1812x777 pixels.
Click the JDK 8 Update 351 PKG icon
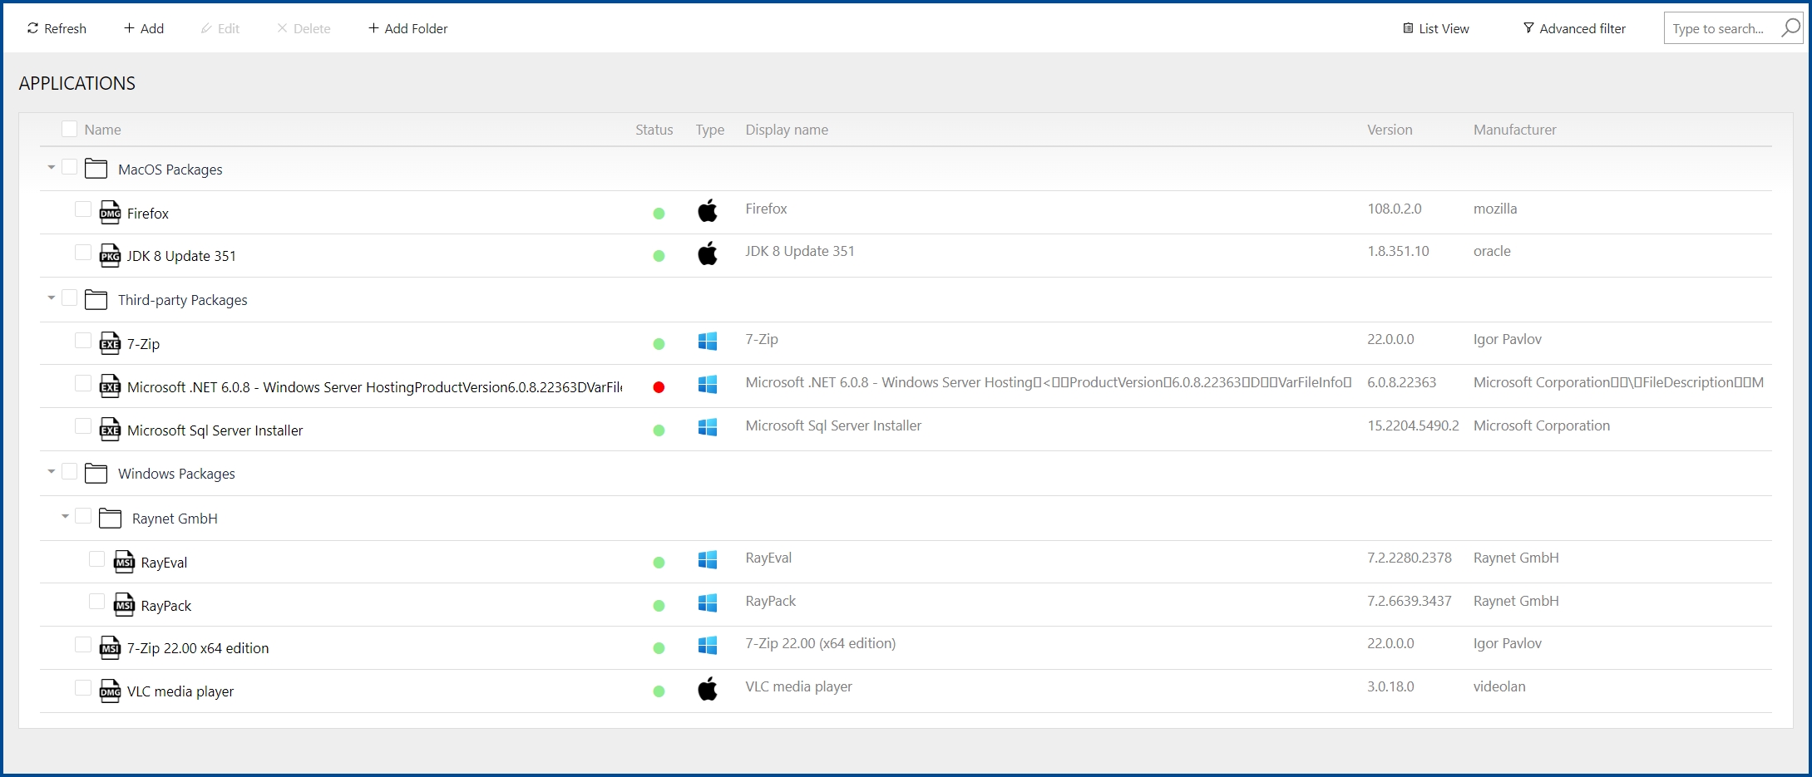point(110,256)
